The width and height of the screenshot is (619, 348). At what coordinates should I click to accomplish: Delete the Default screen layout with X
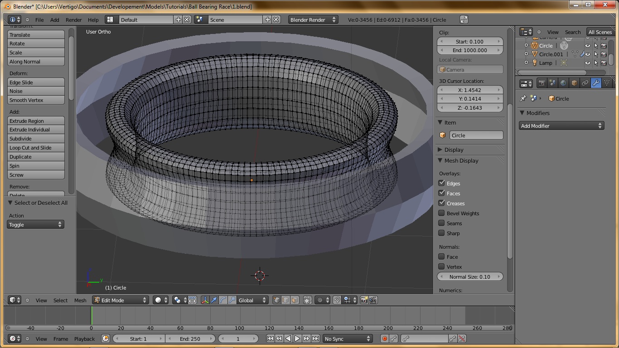(187, 19)
